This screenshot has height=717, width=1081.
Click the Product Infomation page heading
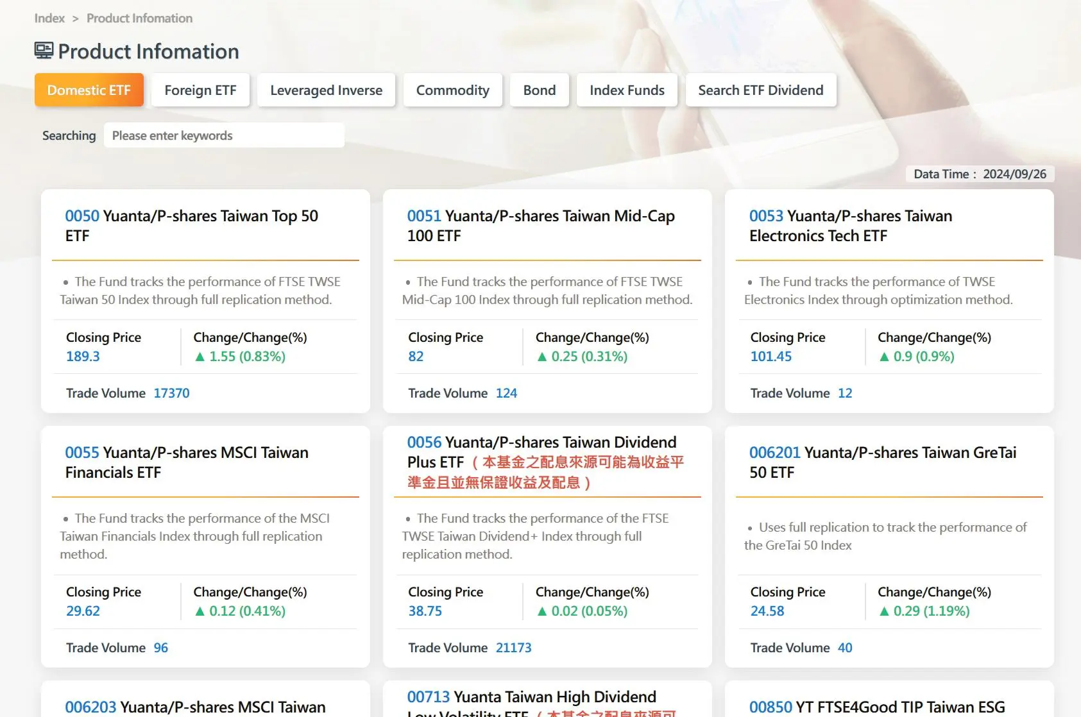click(x=148, y=51)
